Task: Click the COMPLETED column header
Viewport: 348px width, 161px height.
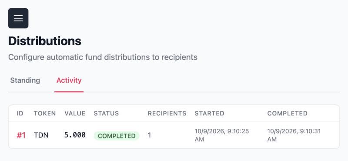Action: [x=288, y=113]
